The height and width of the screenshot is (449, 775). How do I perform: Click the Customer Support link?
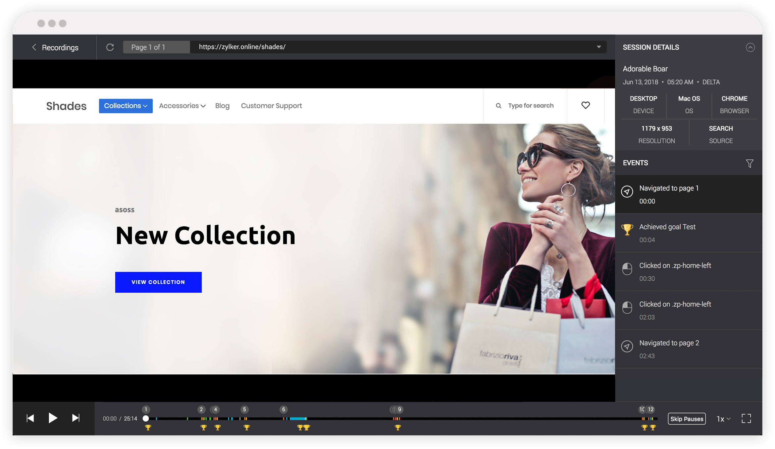tap(271, 106)
